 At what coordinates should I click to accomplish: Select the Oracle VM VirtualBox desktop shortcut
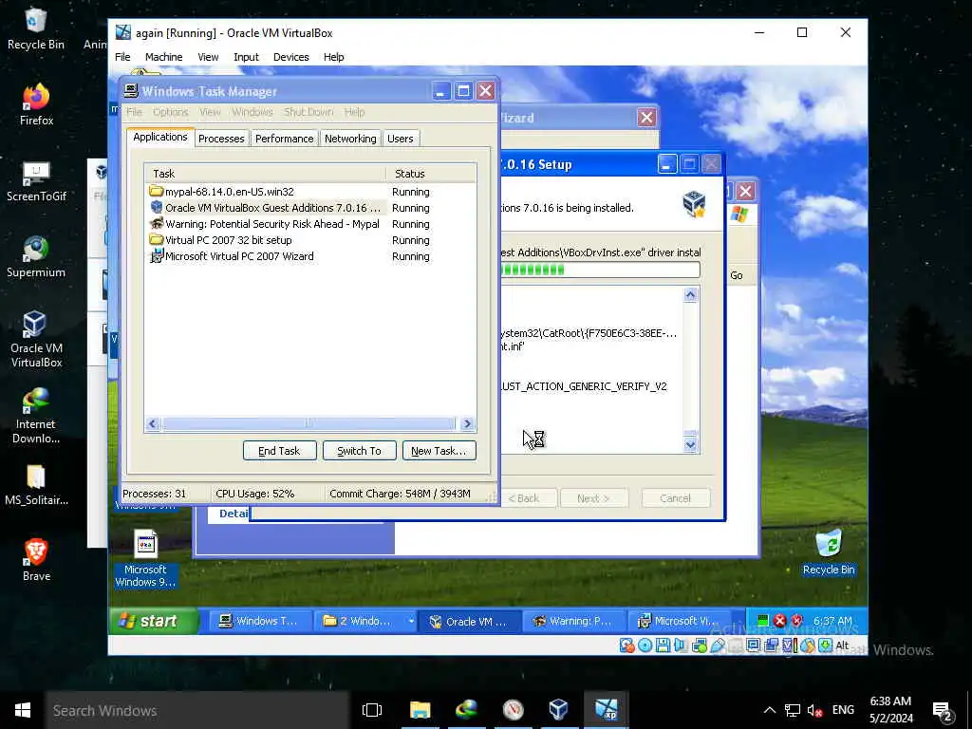click(36, 340)
